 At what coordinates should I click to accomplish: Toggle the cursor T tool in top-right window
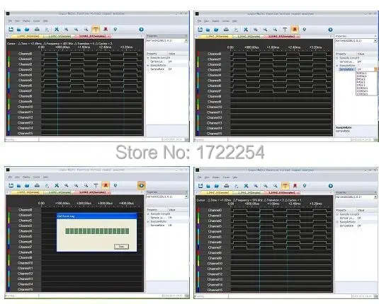(x=285, y=30)
